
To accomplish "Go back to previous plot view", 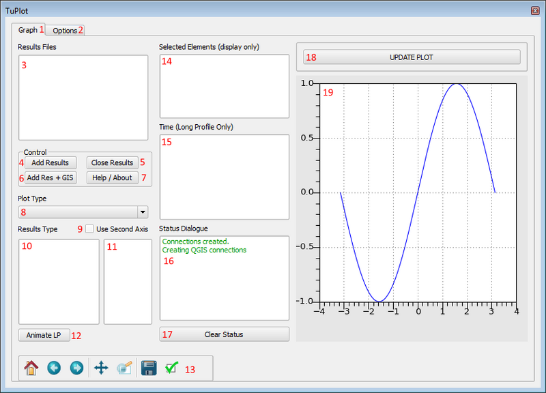I will (54, 368).
